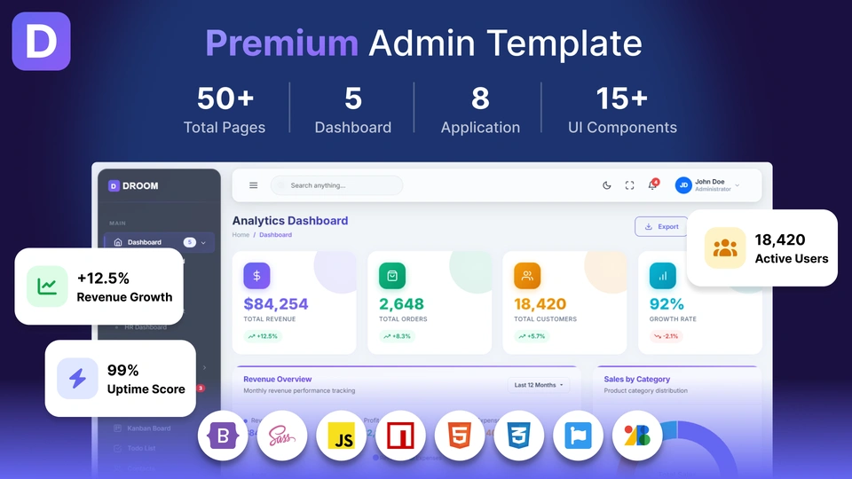Screen dimensions: 852x479
Task: Open Kanban Board sidebar item
Action: (x=142, y=428)
